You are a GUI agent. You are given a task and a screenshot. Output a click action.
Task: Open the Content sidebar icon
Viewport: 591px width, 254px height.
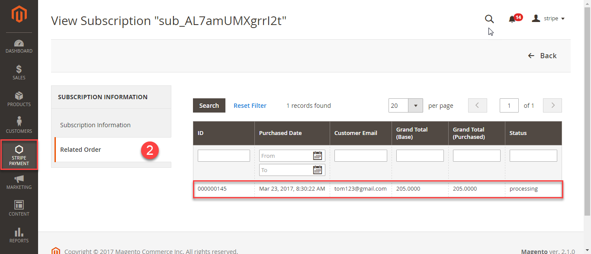point(19,208)
